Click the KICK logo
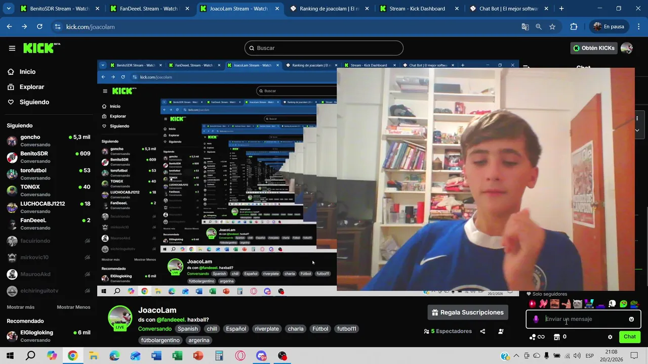 [42, 48]
